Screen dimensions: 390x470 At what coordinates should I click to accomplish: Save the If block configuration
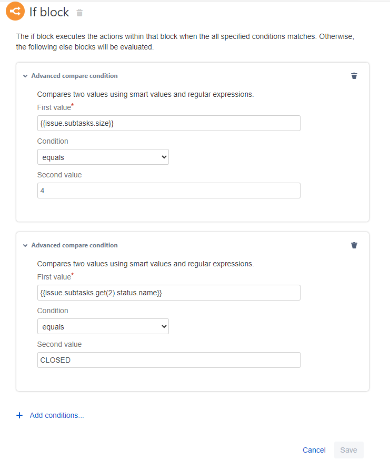pyautogui.click(x=348, y=450)
